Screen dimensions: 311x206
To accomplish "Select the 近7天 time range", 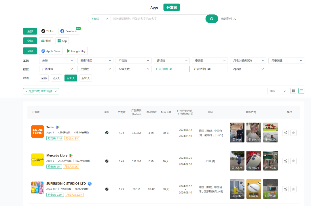I will (x=56, y=78).
